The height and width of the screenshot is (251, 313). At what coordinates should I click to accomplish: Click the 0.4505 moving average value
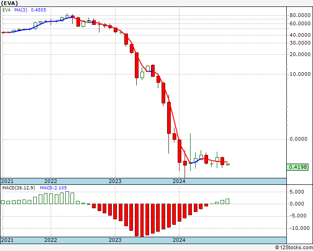pyautogui.click(x=38, y=10)
